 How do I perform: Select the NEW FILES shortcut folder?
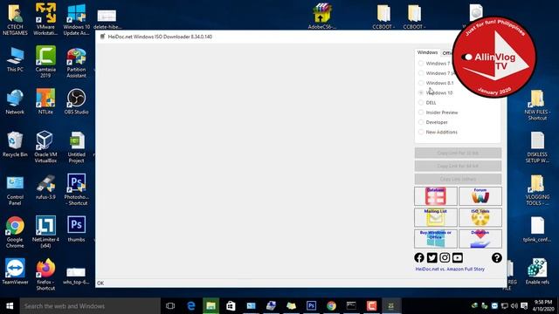point(537,105)
